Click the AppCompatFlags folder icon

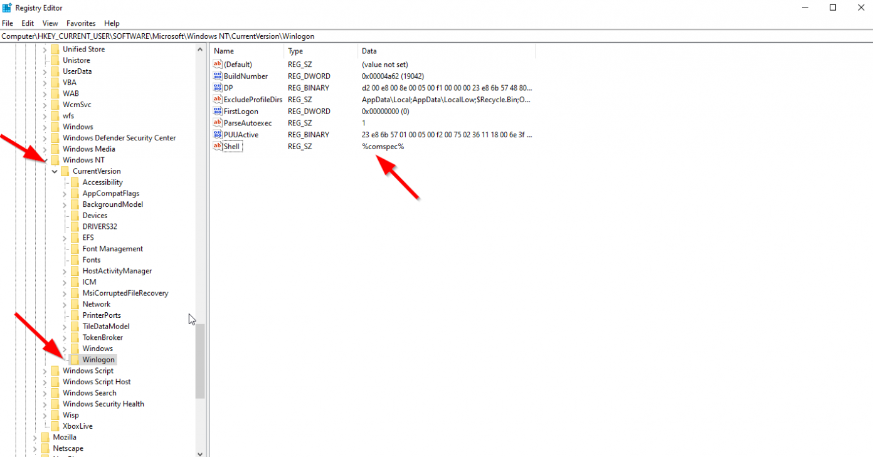click(x=75, y=194)
